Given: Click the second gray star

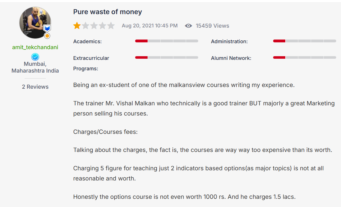Looking at the screenshot, I should click(x=85, y=25).
